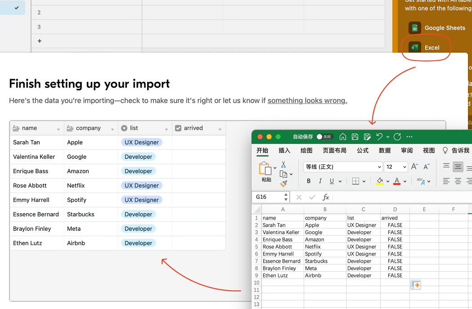Select the Format Painter tool in Excel
The height and width of the screenshot is (309, 472).
284,183
